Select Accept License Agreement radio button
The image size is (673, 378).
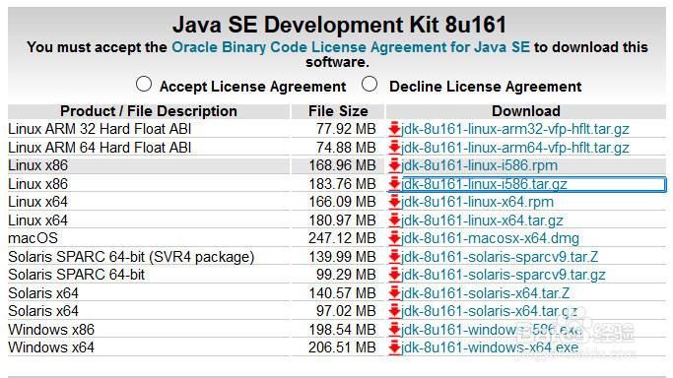(144, 84)
